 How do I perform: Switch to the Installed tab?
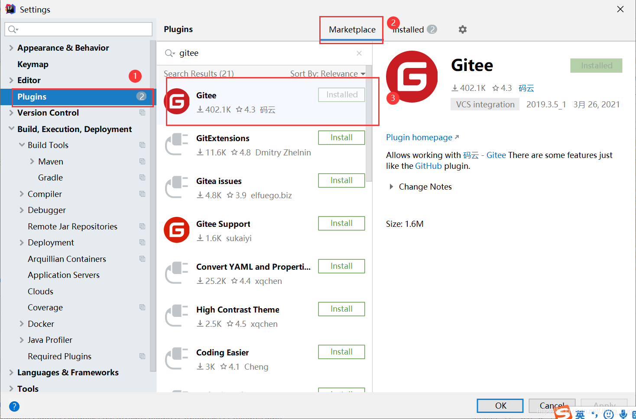coord(414,29)
